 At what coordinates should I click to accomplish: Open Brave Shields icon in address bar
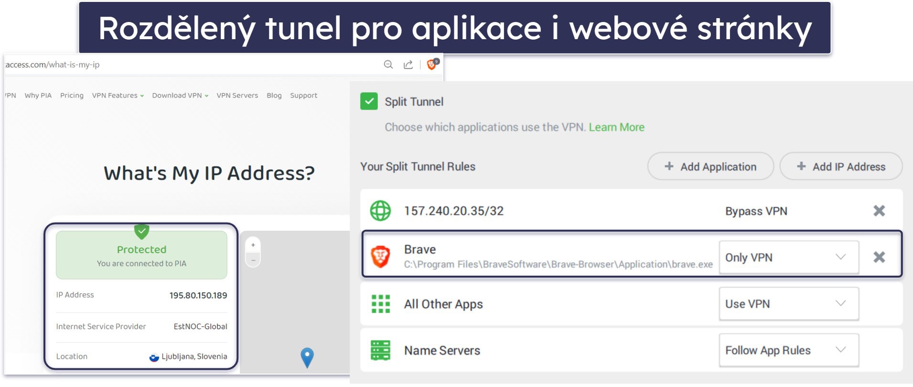point(432,64)
